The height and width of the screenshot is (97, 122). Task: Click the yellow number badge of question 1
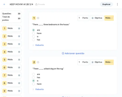[x=34, y=18]
